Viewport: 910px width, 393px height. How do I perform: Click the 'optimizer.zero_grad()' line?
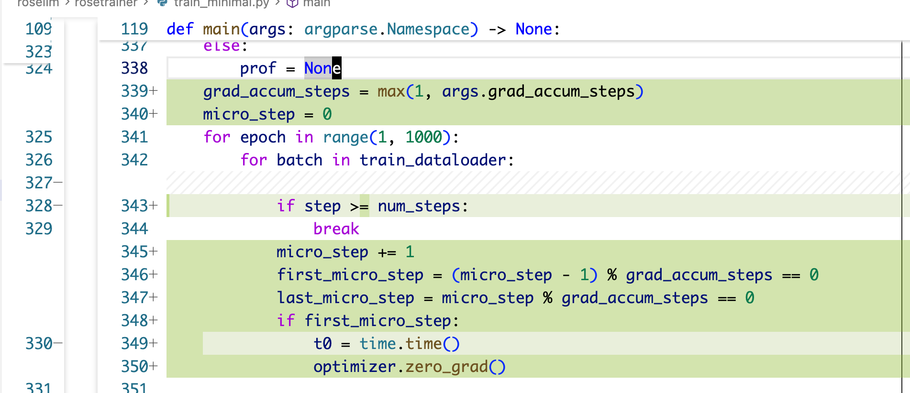[409, 367]
